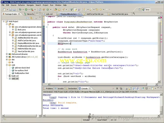Select FindBooksByAuthorServlet.java in the tree
Viewport: 164px width, 123px height.
(x=29, y=46)
